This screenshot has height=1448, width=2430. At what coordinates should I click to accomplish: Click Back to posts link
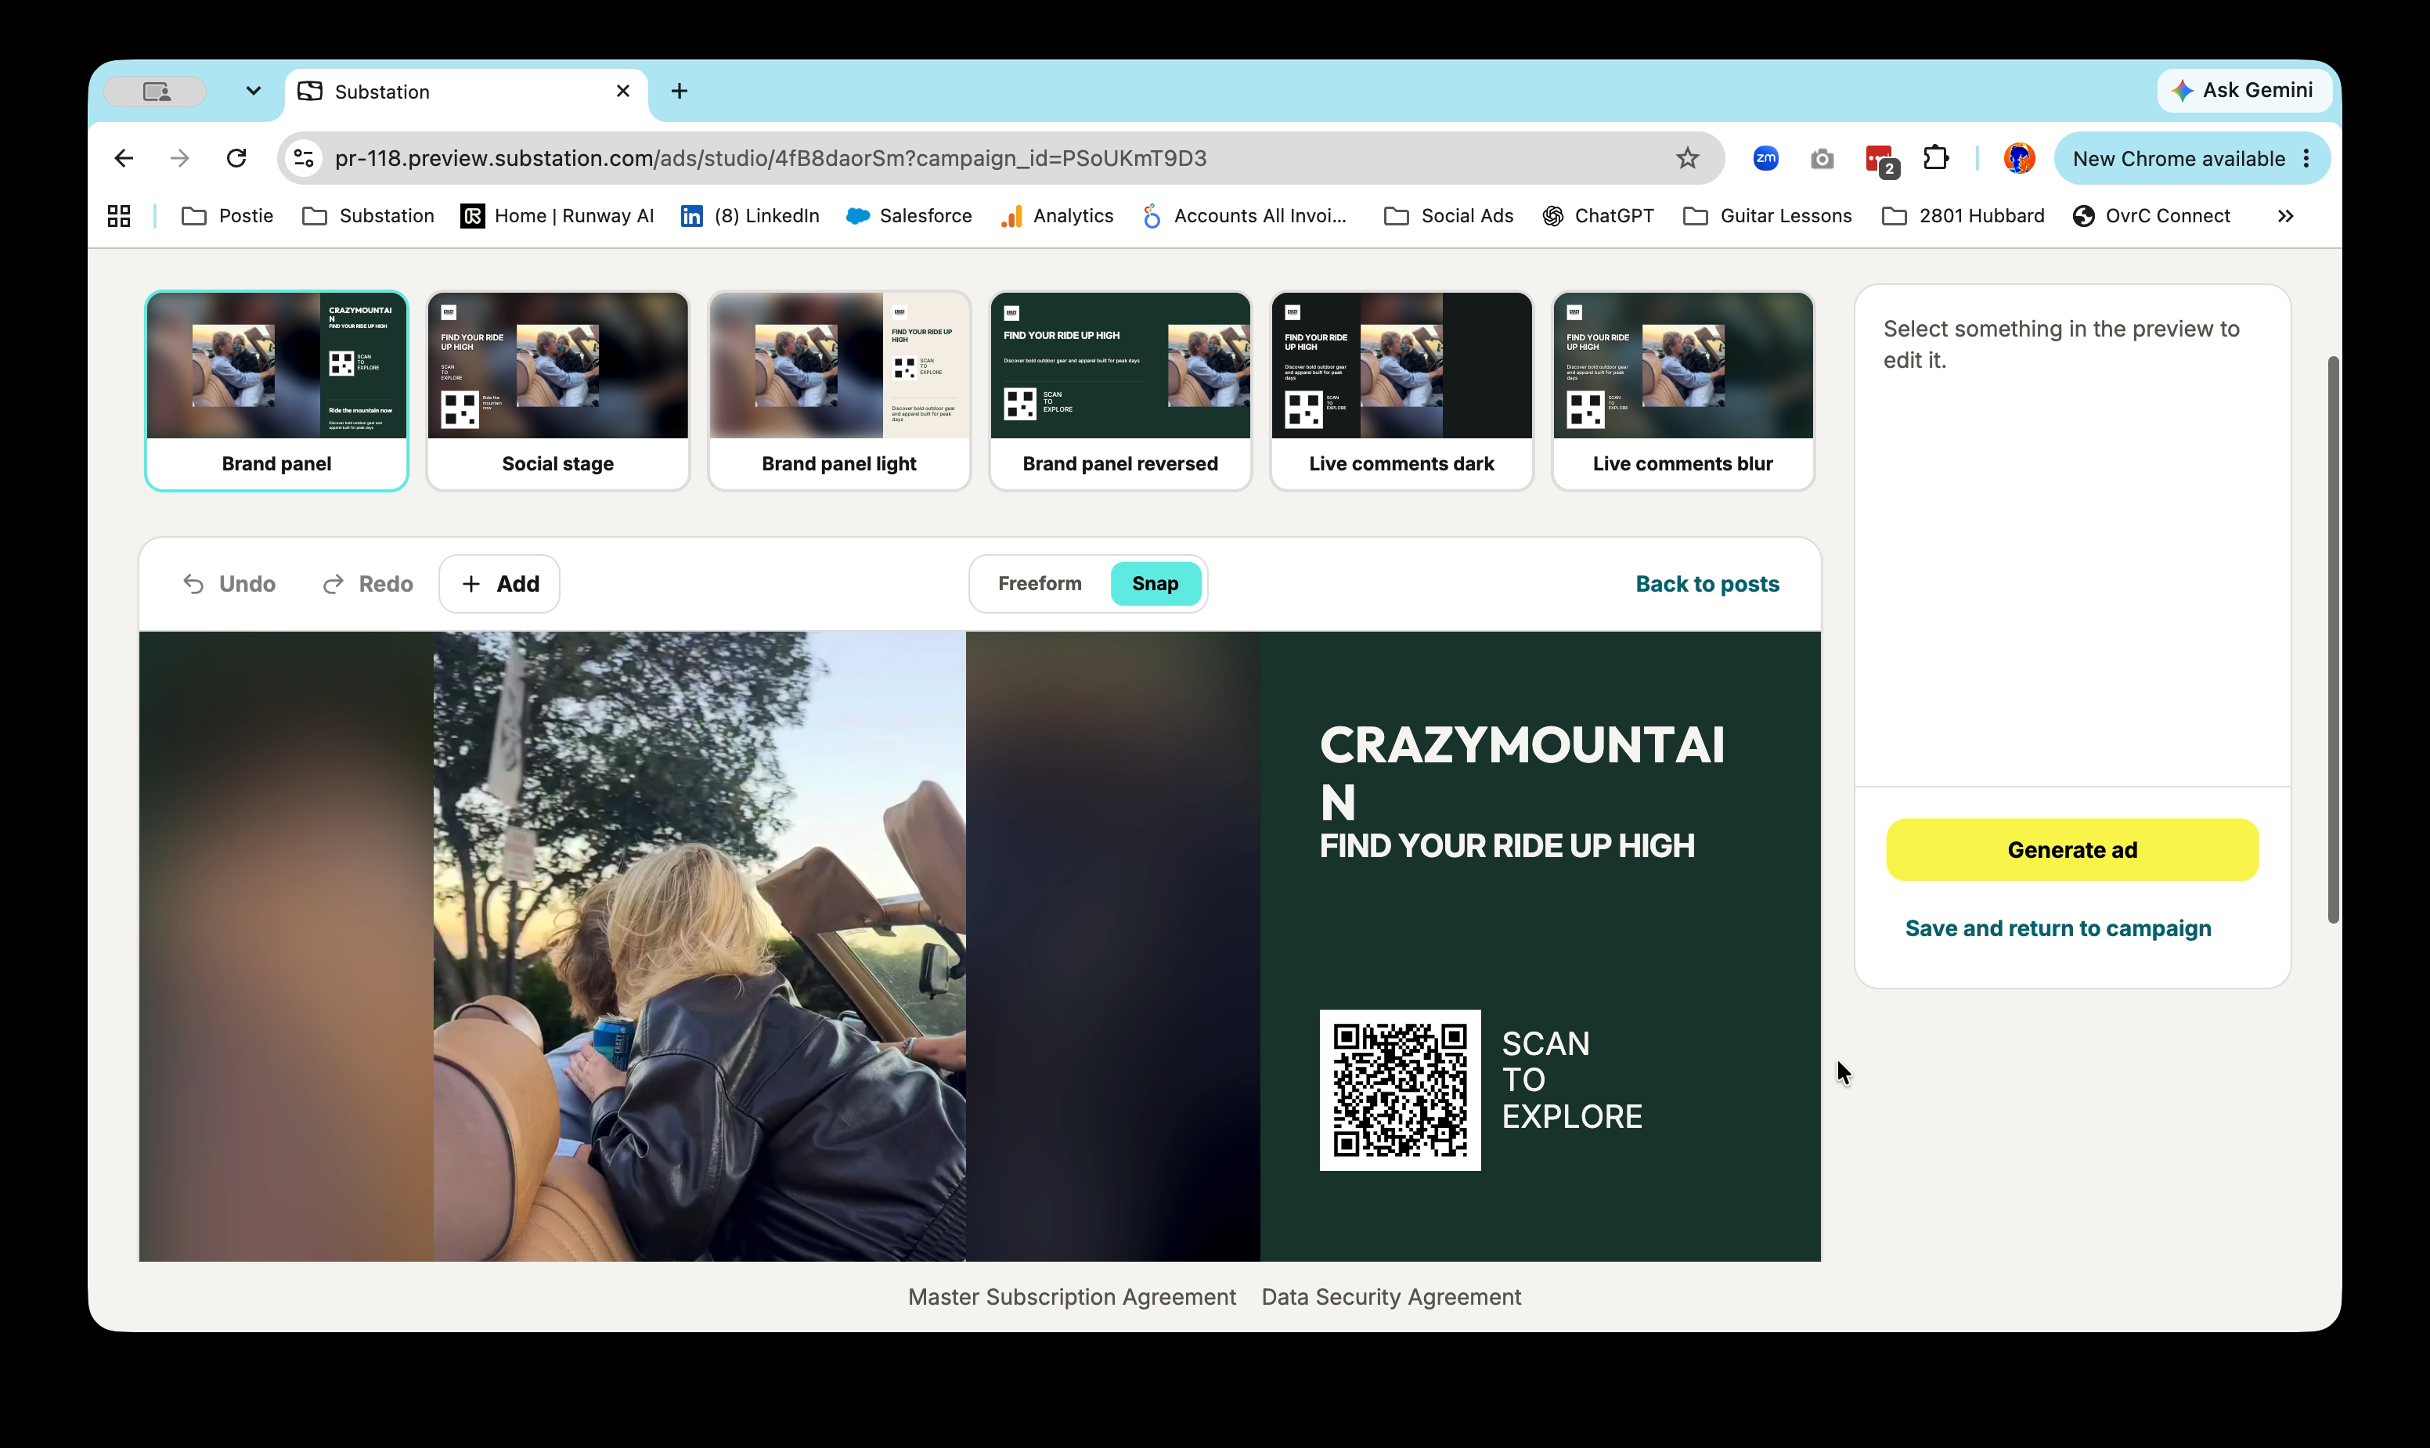pyautogui.click(x=1707, y=583)
